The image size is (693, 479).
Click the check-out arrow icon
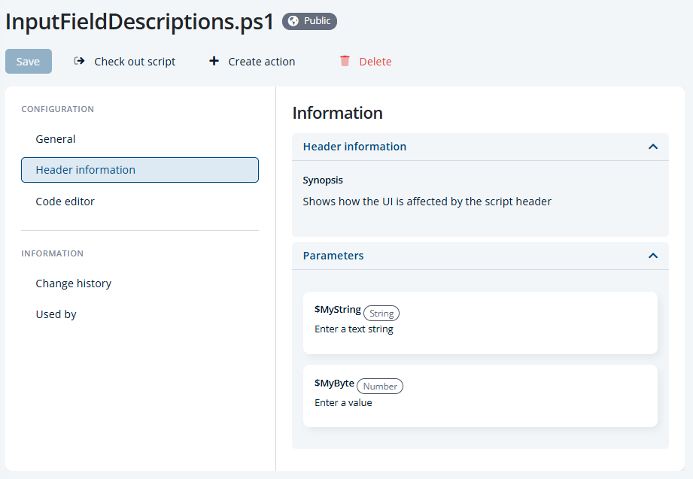[x=79, y=61]
